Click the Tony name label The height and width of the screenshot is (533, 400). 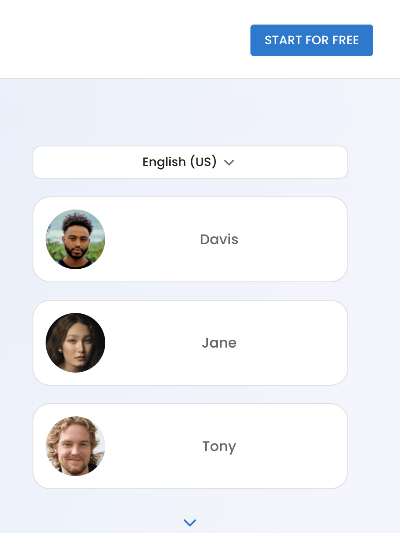coord(219,447)
